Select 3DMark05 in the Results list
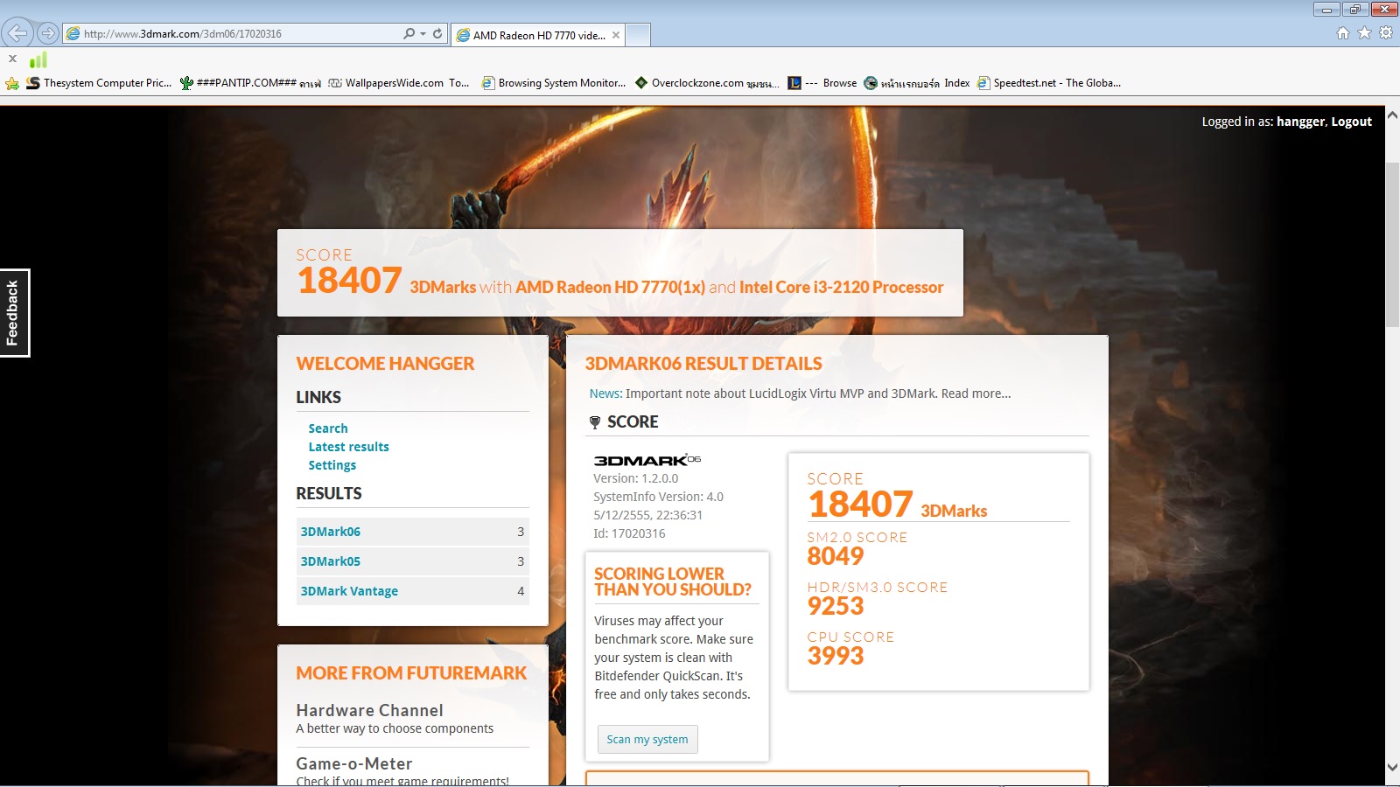 tap(413, 561)
